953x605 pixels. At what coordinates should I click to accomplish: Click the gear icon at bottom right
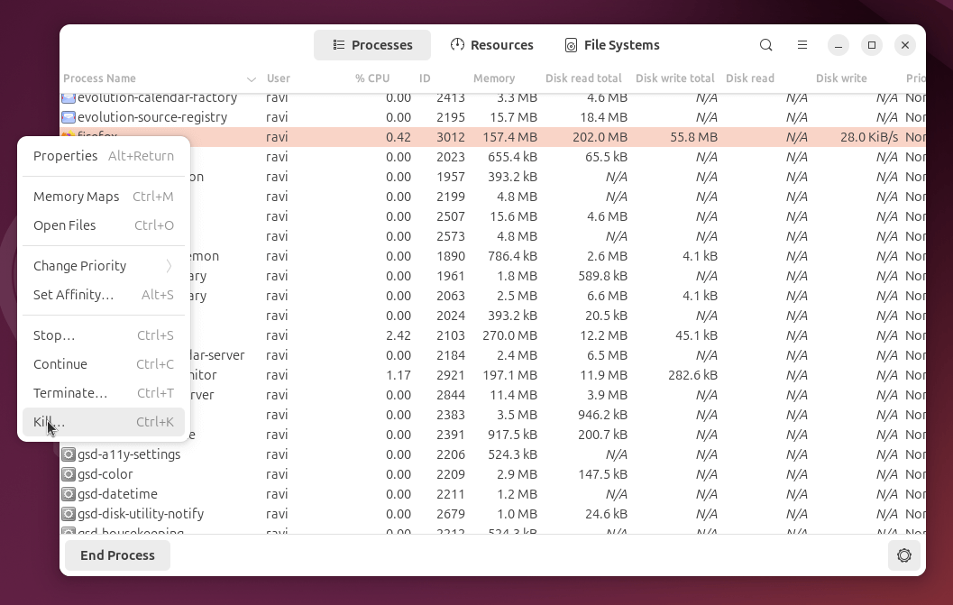(904, 555)
